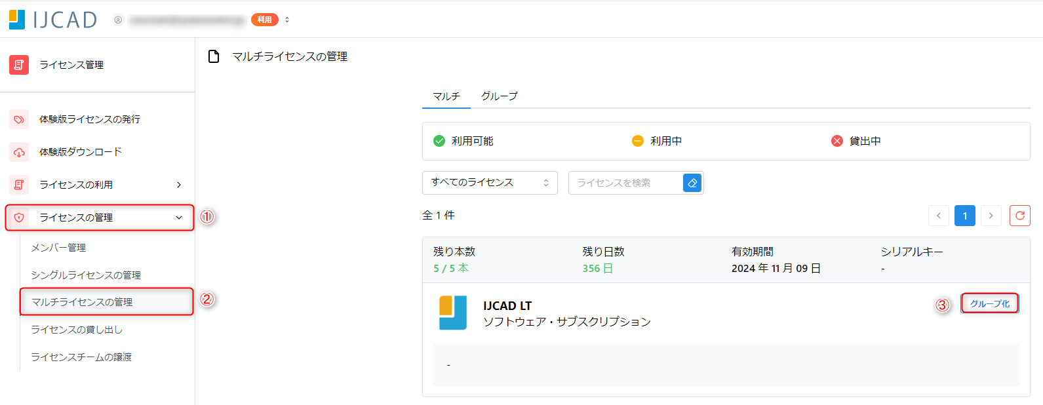Image resolution: width=1043 pixels, height=405 pixels.
Task: Go to the previous page with left arrow
Action: (x=939, y=216)
